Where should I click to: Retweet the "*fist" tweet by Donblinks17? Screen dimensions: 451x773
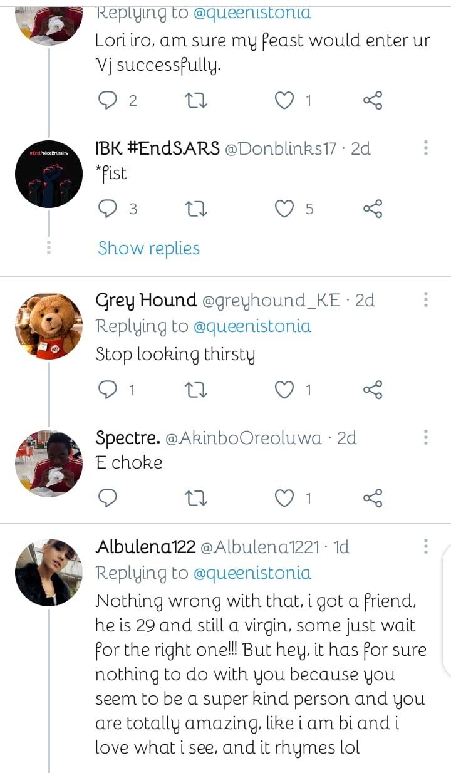[197, 209]
